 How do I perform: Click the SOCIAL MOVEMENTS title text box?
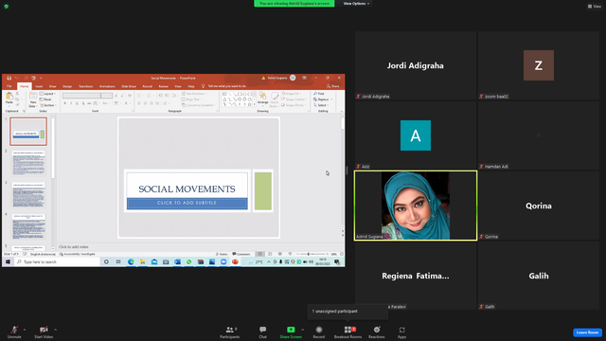[187, 188]
